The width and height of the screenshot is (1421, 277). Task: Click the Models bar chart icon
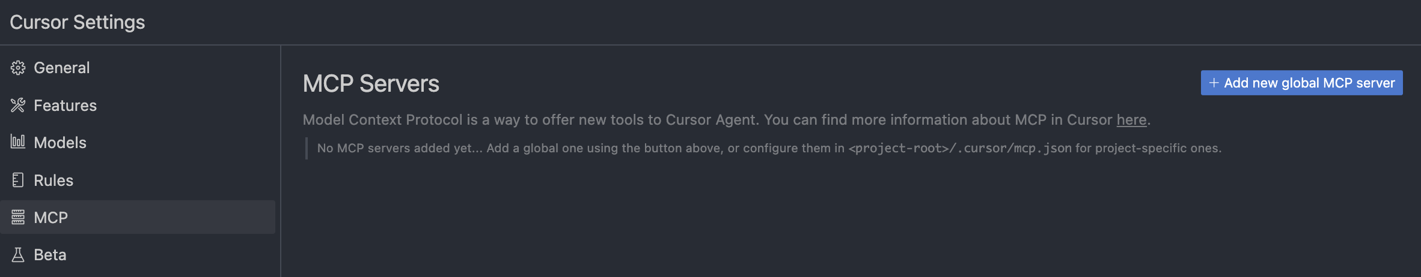click(18, 142)
